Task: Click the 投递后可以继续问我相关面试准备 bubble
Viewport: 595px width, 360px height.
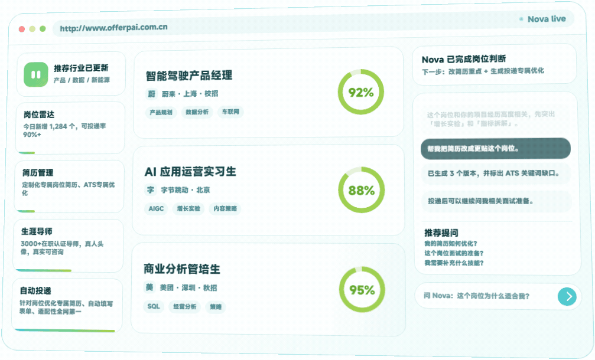Action: 497,201
